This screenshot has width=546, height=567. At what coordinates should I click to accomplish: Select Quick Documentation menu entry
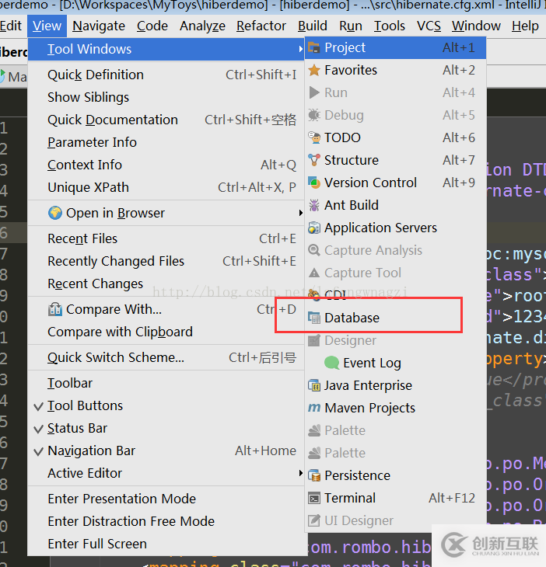pyautogui.click(x=113, y=120)
